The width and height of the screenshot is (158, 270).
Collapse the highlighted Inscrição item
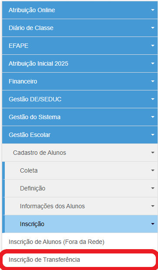point(81,224)
